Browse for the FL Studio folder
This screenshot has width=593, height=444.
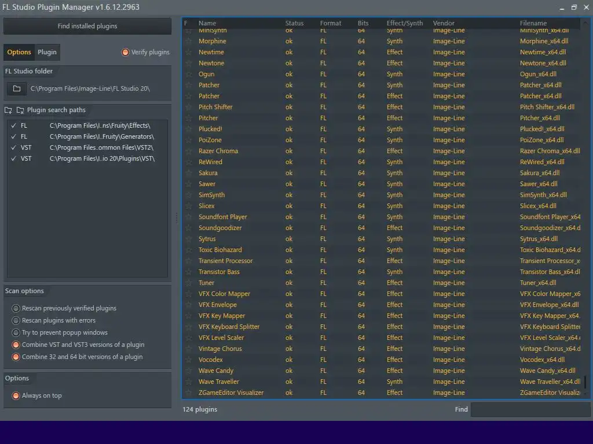point(17,88)
